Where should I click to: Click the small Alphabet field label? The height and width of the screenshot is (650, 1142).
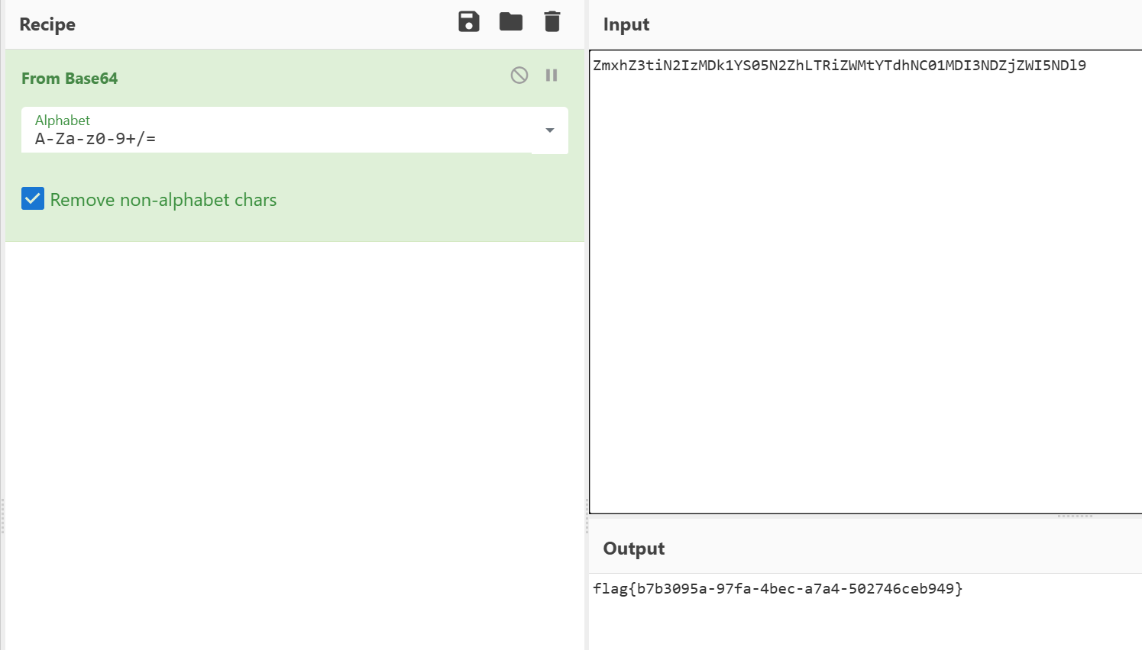click(x=63, y=121)
